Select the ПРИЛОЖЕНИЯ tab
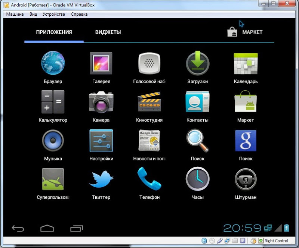299x248 pixels. [54, 32]
